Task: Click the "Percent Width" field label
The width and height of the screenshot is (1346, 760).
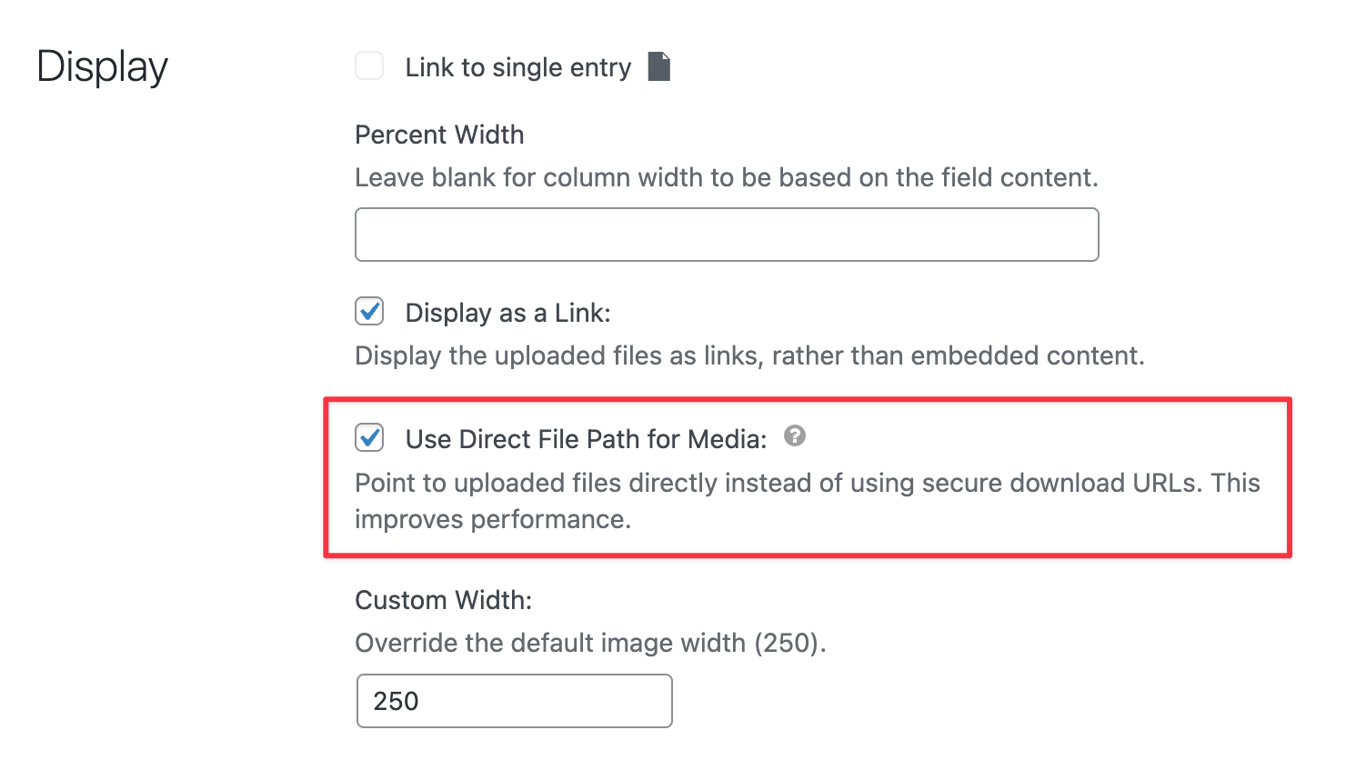Action: pos(439,135)
